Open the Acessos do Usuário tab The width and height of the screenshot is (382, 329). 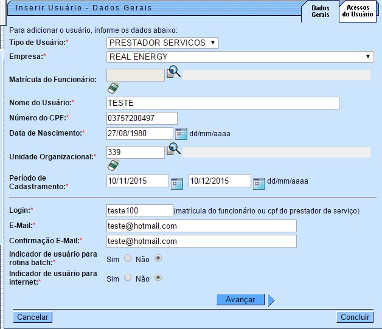coord(358,11)
